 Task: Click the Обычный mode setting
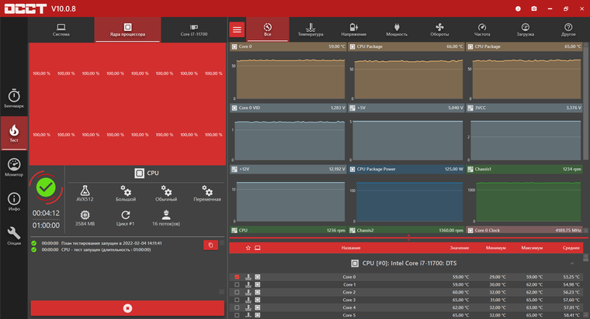pyautogui.click(x=166, y=194)
